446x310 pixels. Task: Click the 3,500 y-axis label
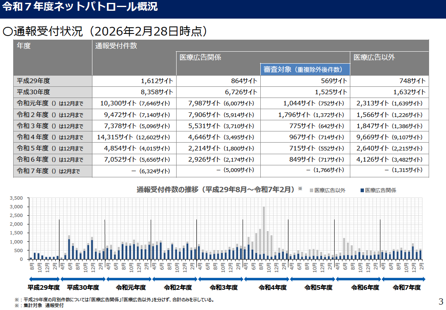click(16, 198)
